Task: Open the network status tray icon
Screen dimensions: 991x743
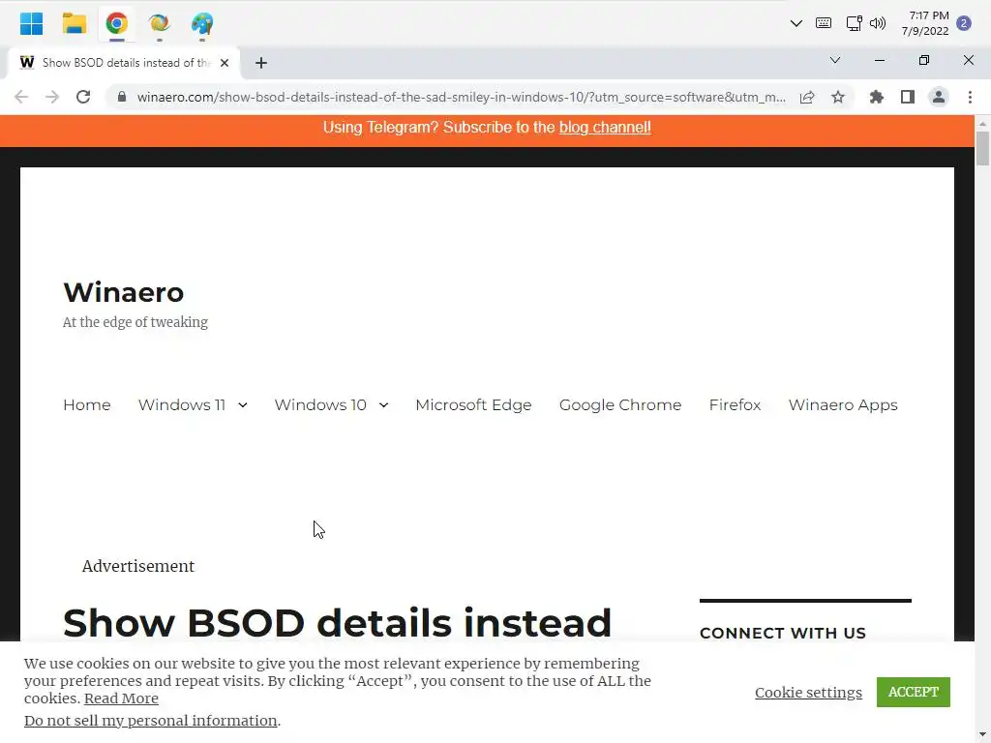Action: [x=854, y=23]
